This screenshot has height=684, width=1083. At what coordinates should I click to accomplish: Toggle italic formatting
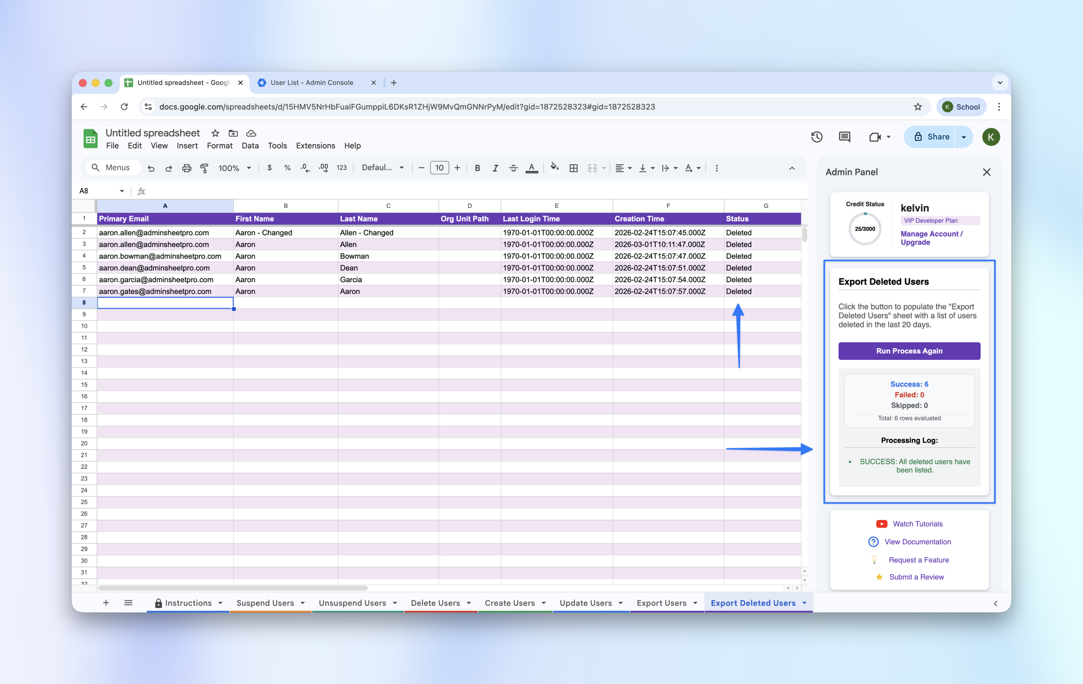495,168
